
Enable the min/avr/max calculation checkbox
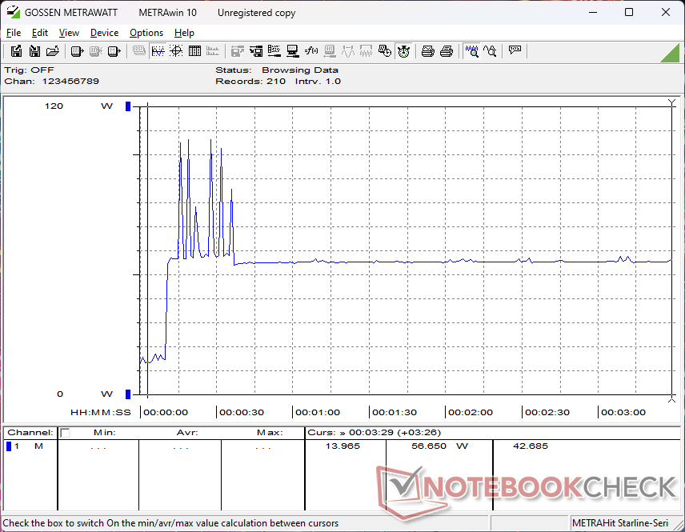66,433
